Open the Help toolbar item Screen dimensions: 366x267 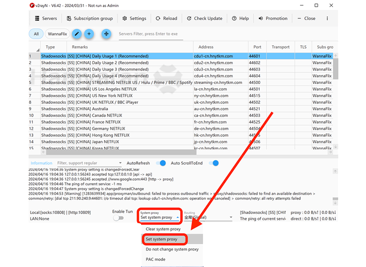pyautogui.click(x=240, y=19)
